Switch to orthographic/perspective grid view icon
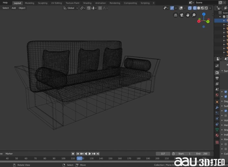 click(x=176, y=15)
